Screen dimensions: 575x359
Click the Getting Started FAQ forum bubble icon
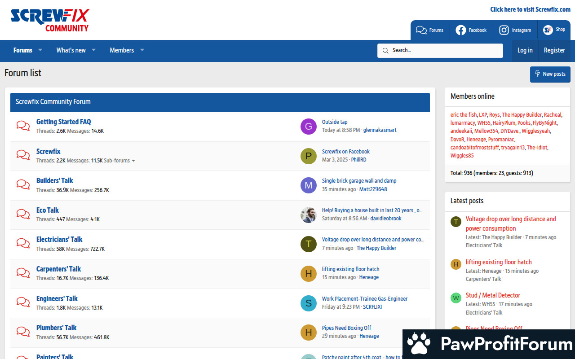pos(23,126)
